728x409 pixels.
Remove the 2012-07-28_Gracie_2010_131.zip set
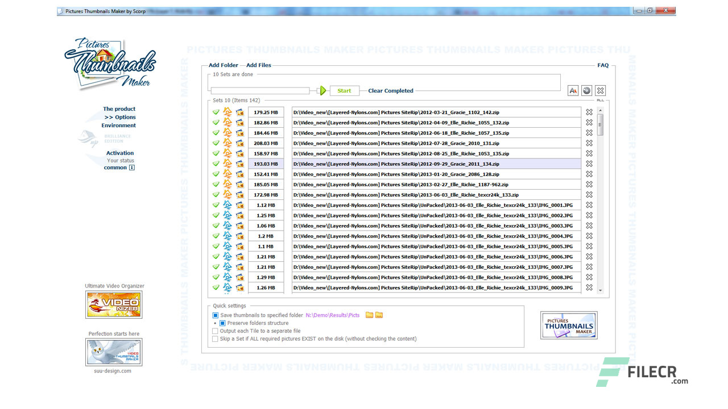pyautogui.click(x=589, y=143)
